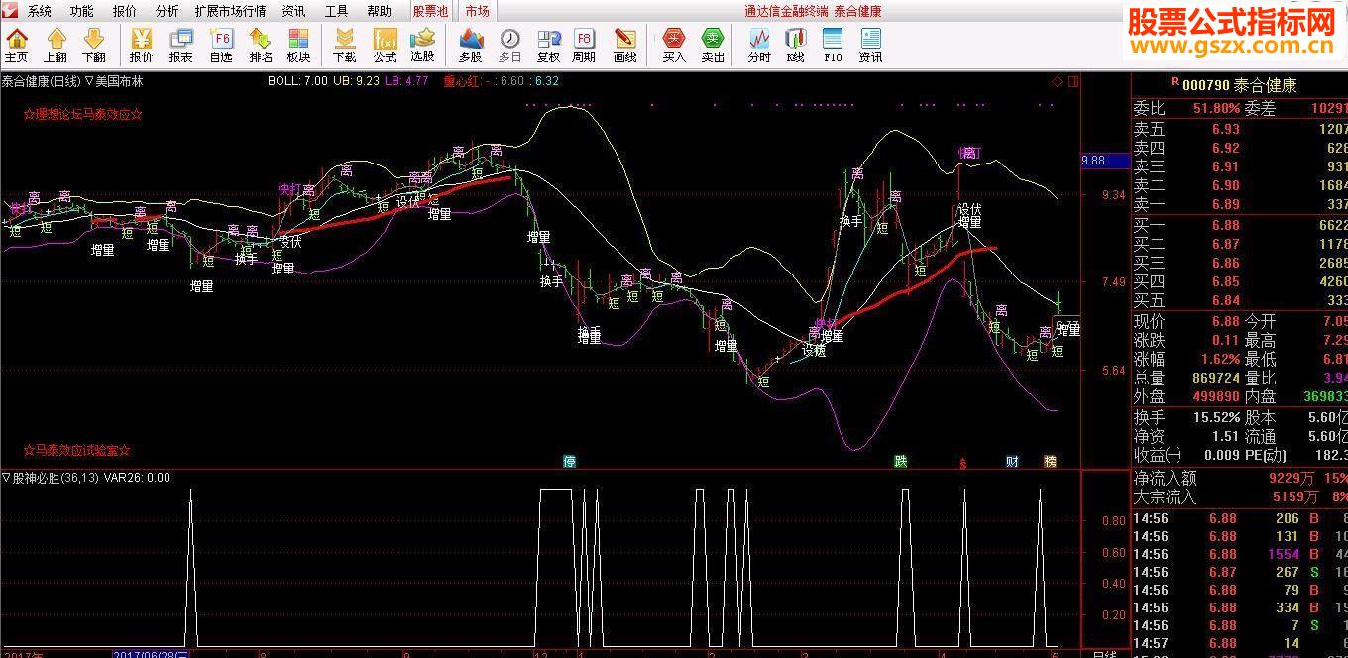Open the 自选 watchlist F6 icon
The image size is (1348, 658).
click(x=220, y=46)
